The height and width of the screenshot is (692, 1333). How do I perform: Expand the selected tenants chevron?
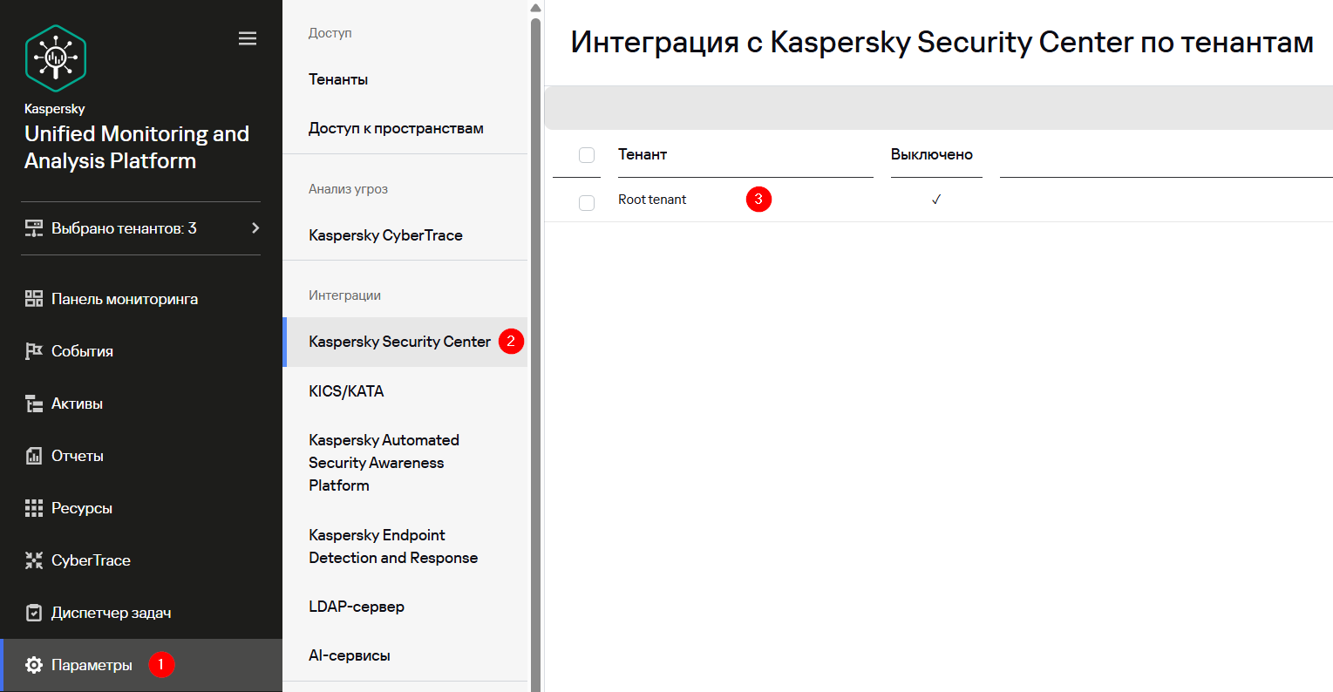pyautogui.click(x=255, y=228)
